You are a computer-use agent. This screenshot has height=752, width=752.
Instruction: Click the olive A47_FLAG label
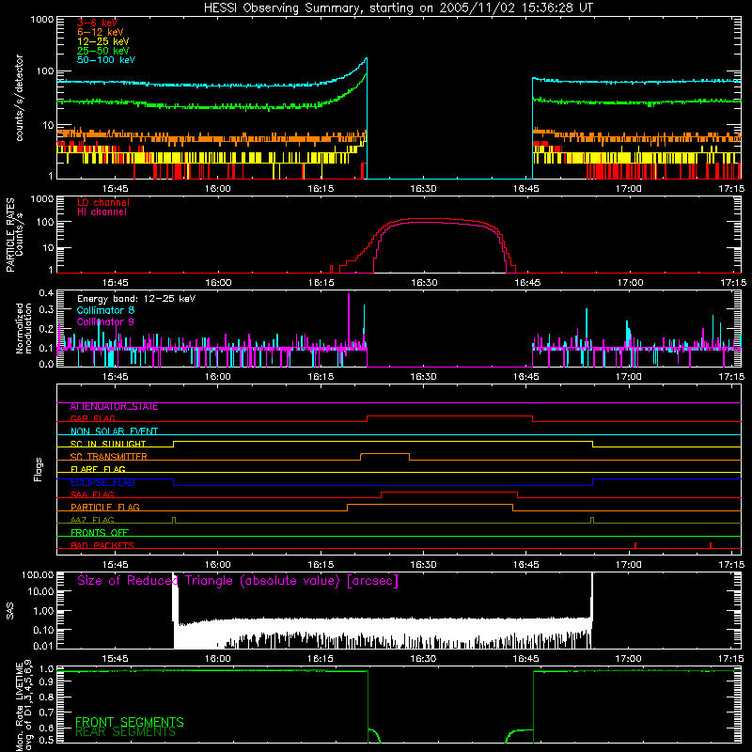(92, 520)
